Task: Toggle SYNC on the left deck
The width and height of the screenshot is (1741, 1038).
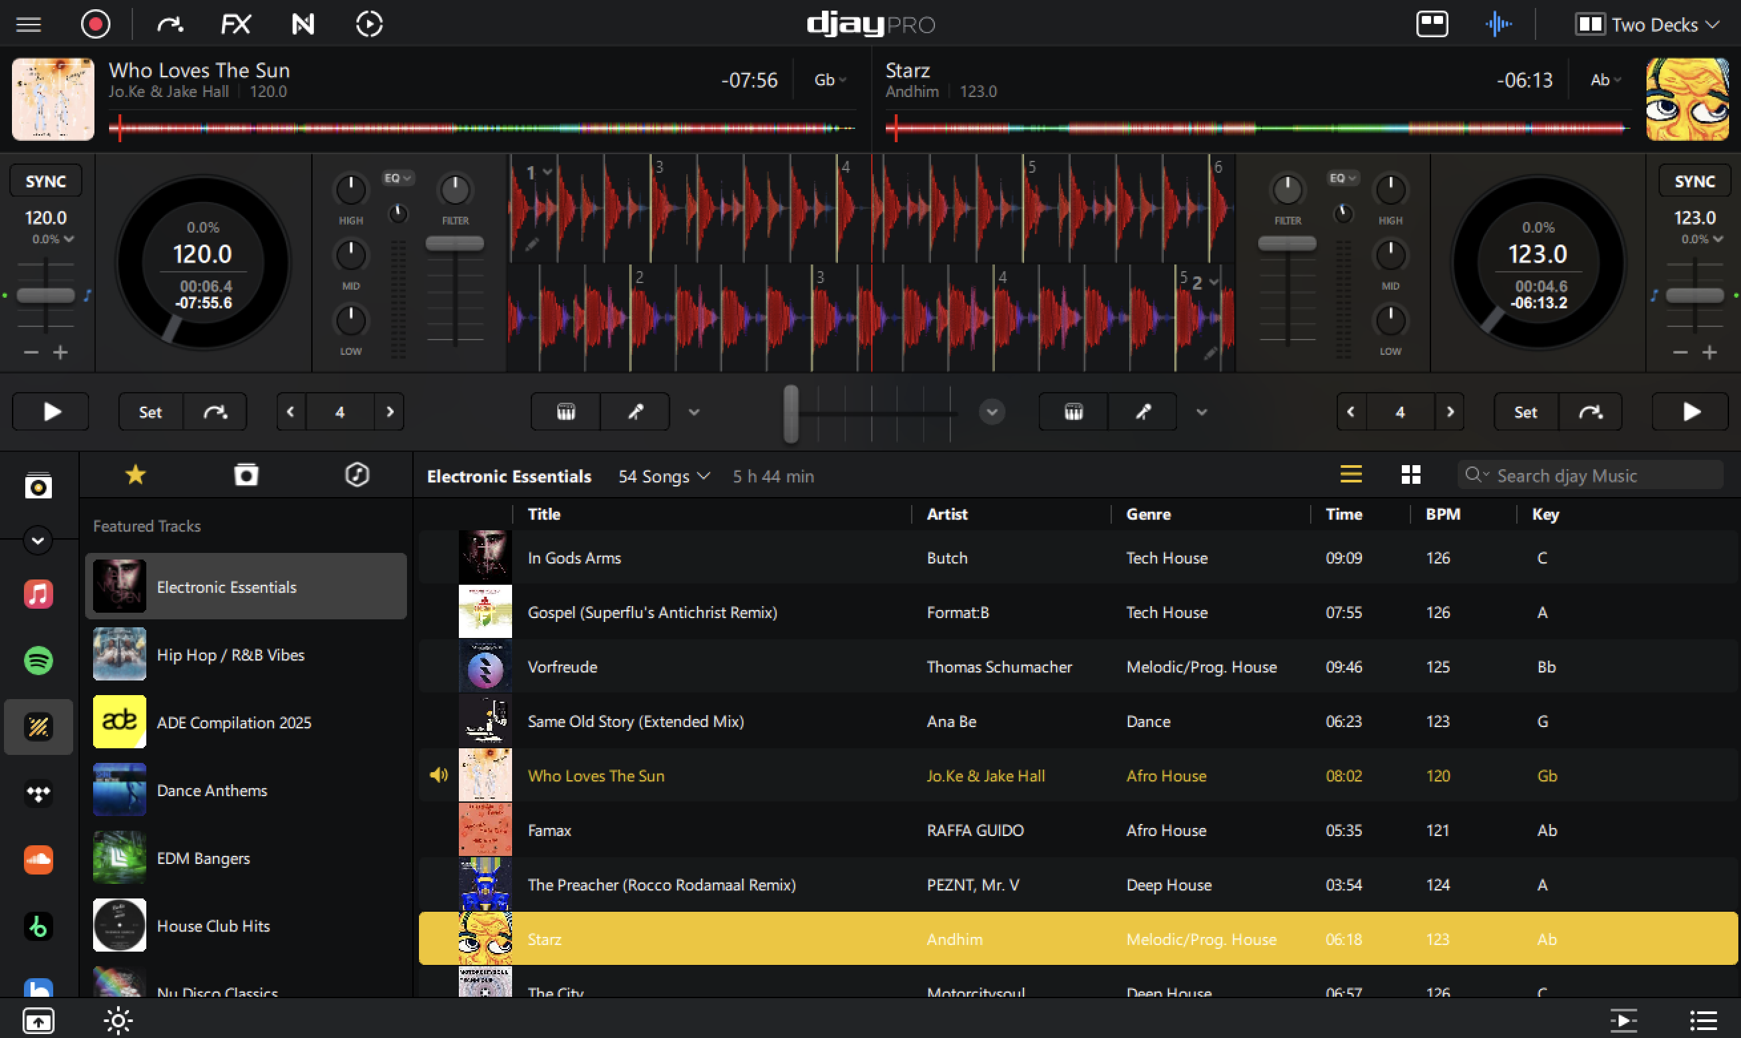Action: [x=45, y=181]
